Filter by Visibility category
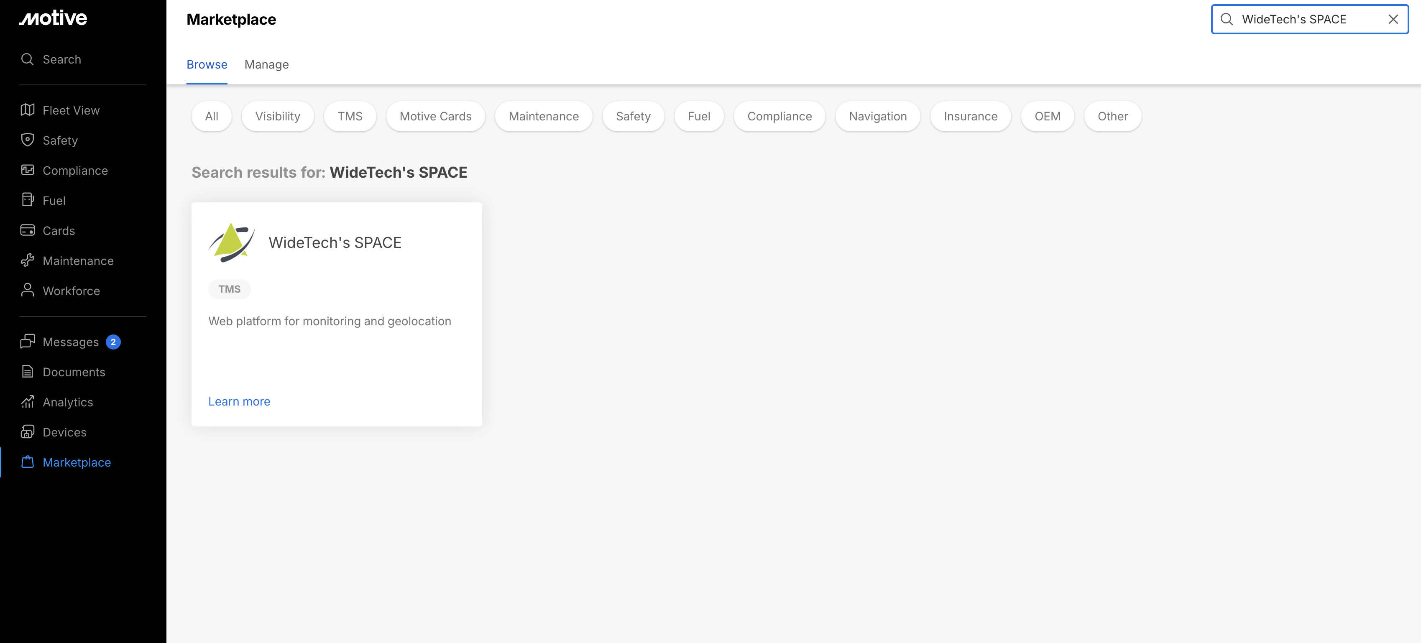The width and height of the screenshot is (1421, 643). 278,116
